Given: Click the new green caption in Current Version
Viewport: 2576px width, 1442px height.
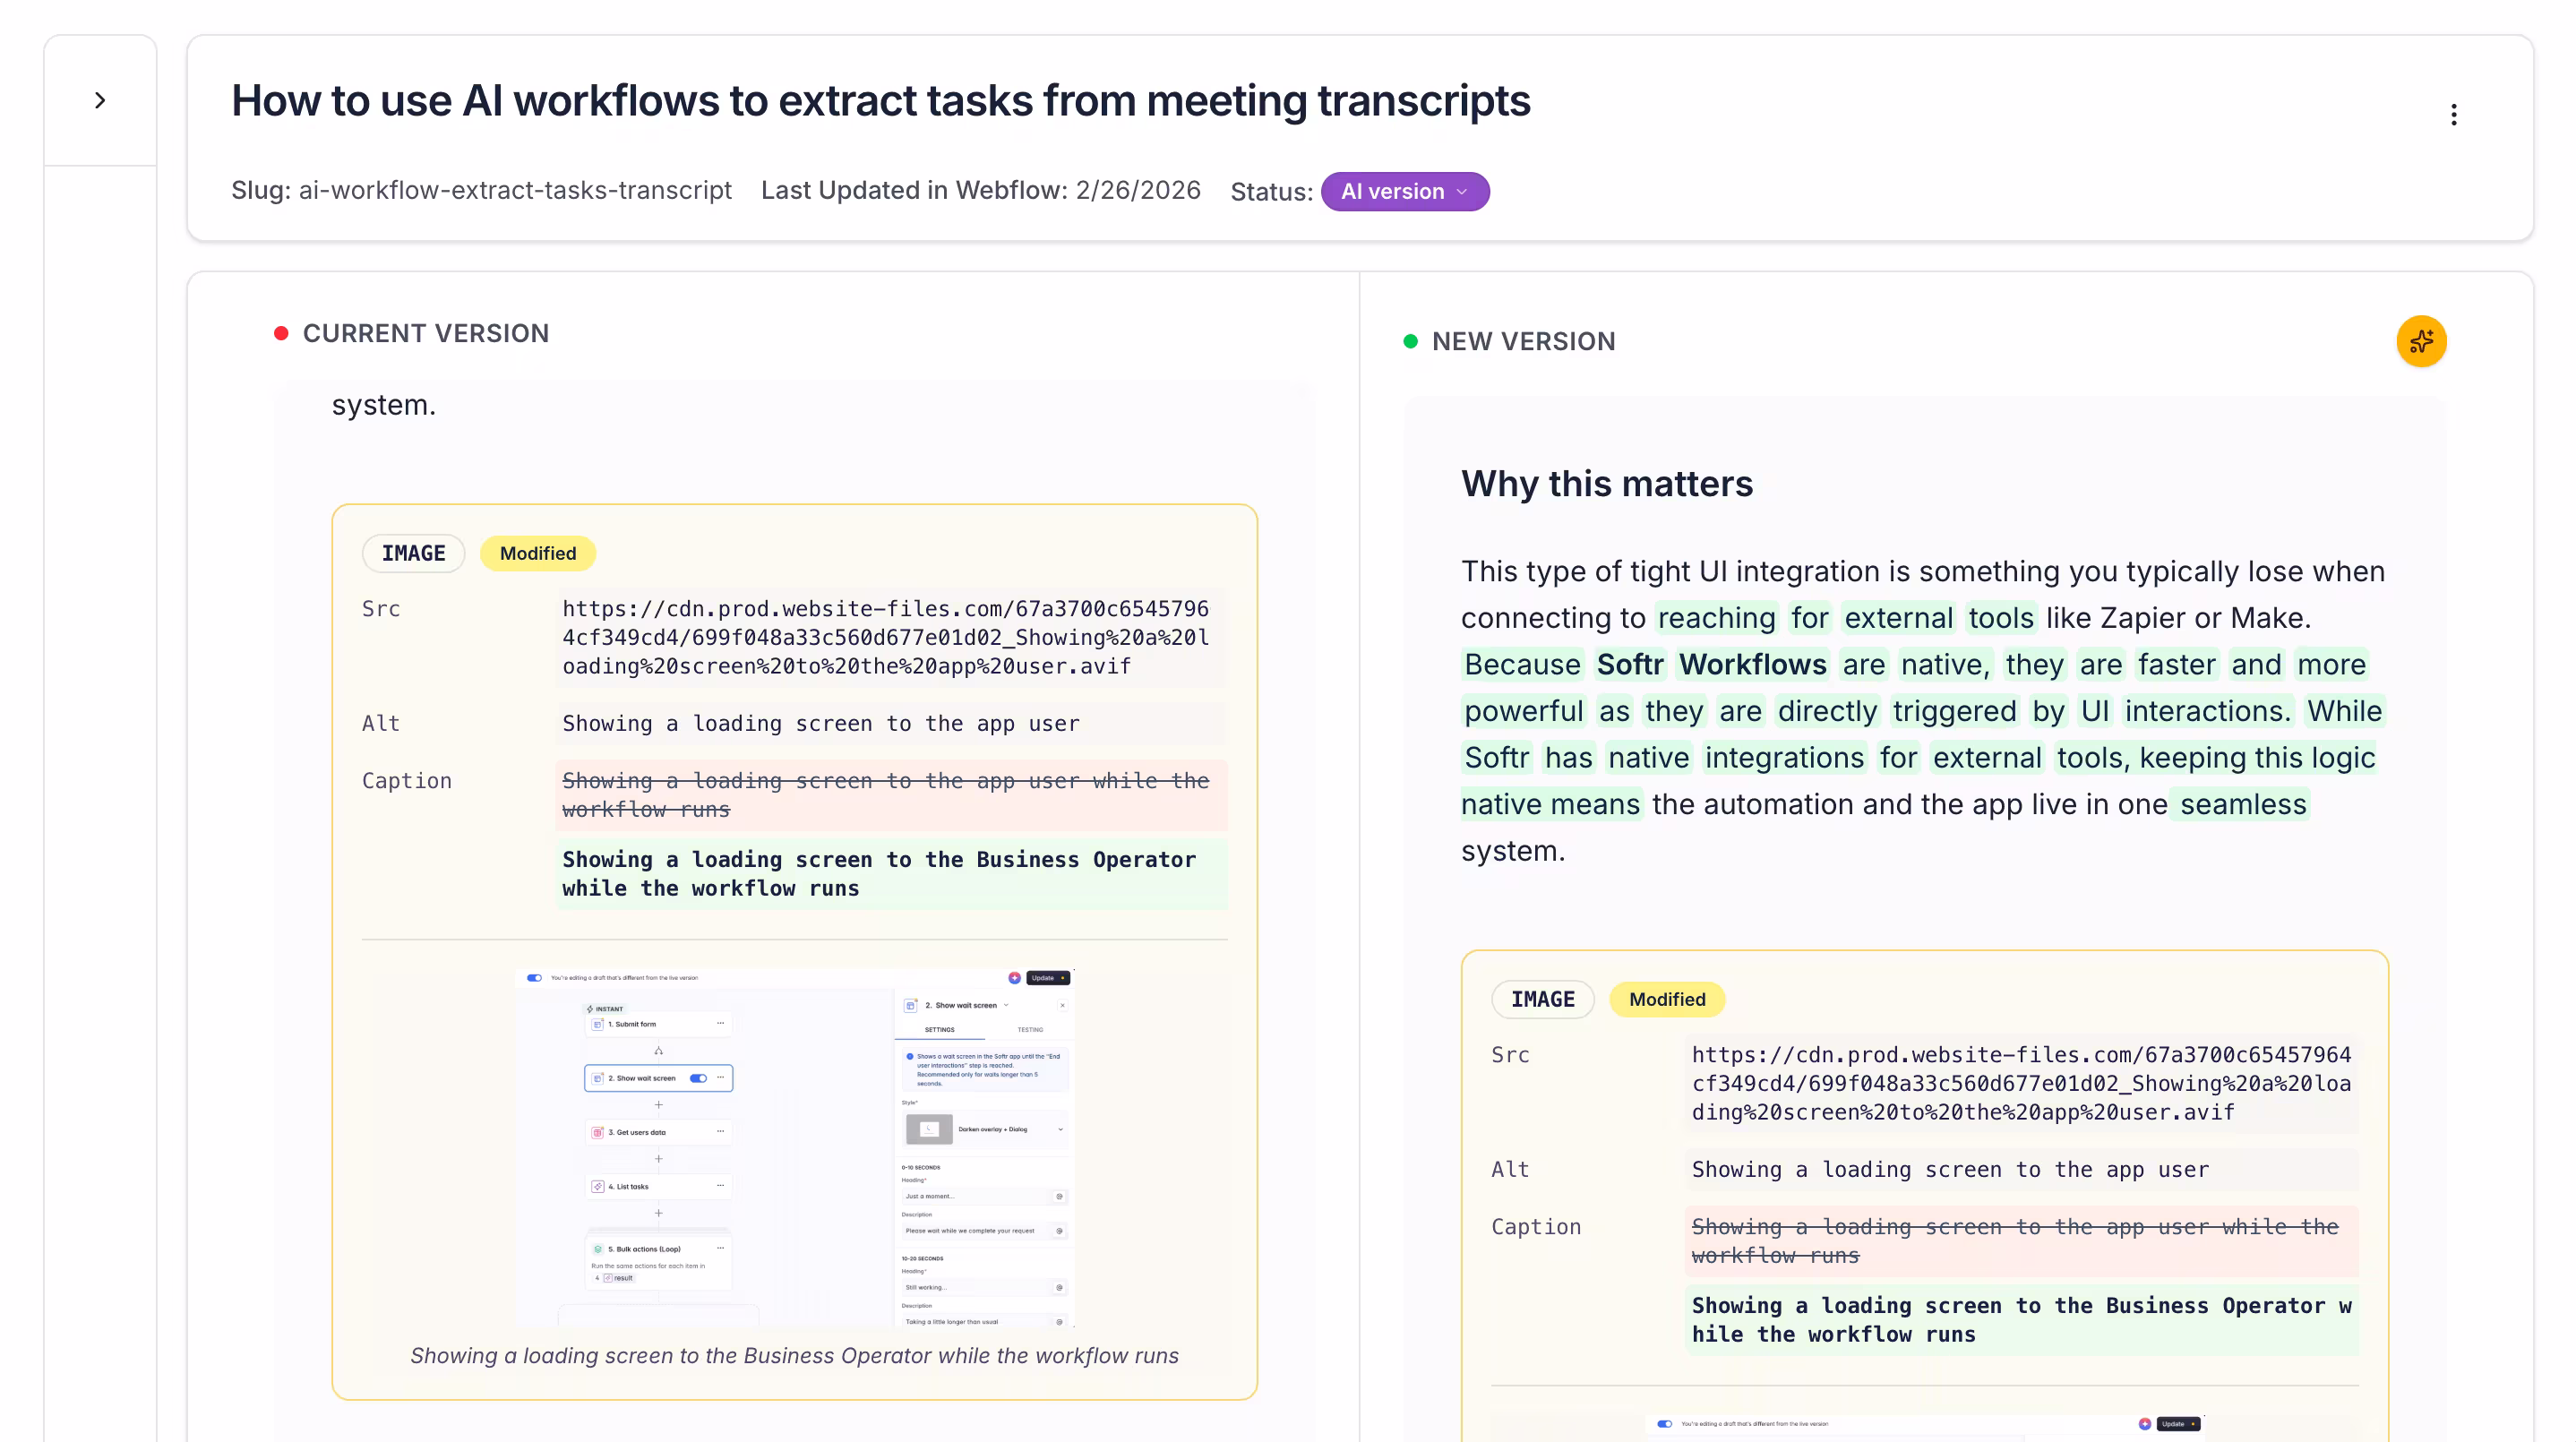Looking at the screenshot, I should [x=880, y=874].
